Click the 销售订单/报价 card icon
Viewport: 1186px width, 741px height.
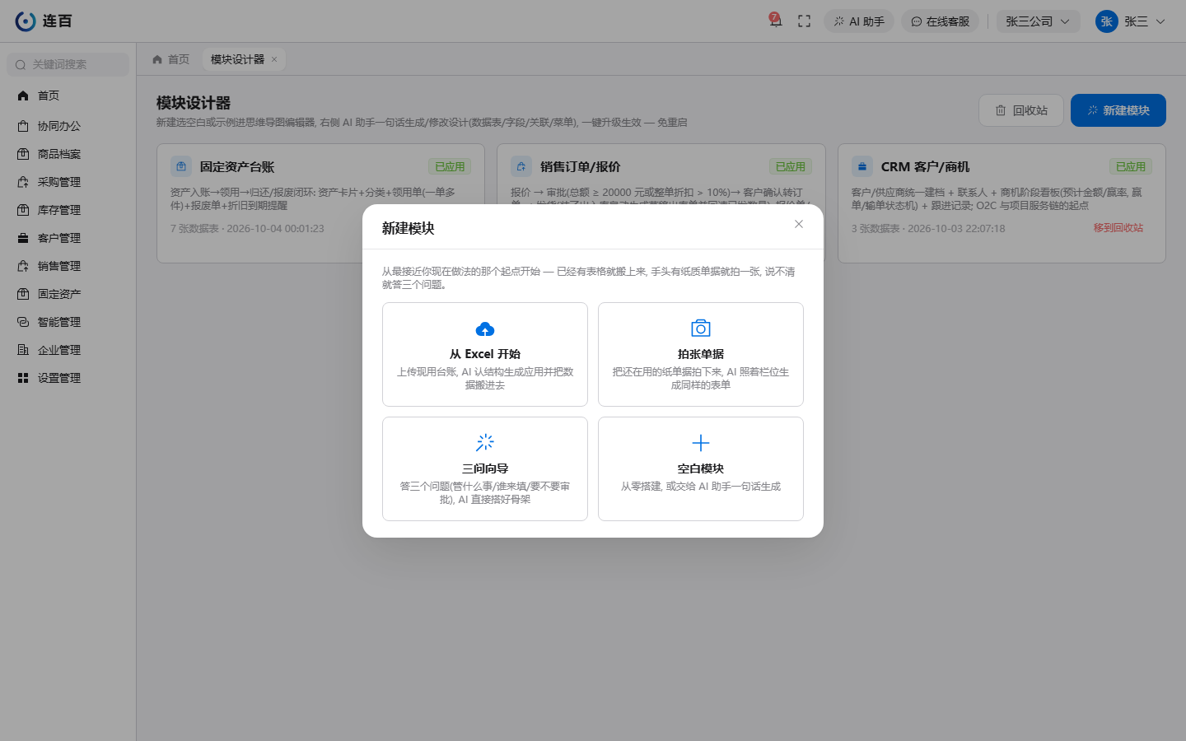(x=521, y=166)
